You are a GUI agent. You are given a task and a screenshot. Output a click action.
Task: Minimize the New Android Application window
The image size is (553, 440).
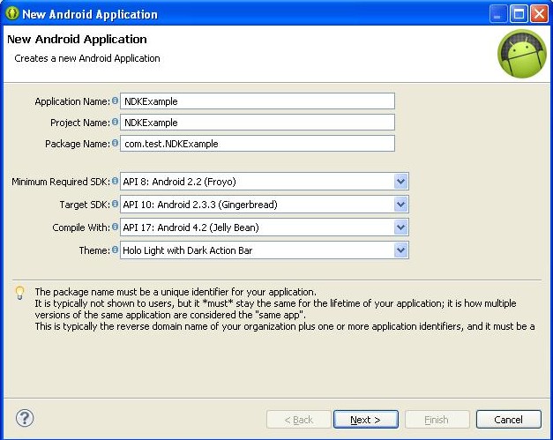(x=497, y=14)
